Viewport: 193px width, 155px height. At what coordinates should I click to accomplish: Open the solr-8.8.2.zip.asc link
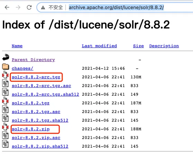tap(36, 138)
